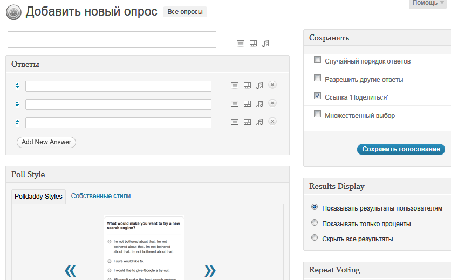
Task: Enable Разрешить другие ответы checkbox
Action: tap(317, 78)
